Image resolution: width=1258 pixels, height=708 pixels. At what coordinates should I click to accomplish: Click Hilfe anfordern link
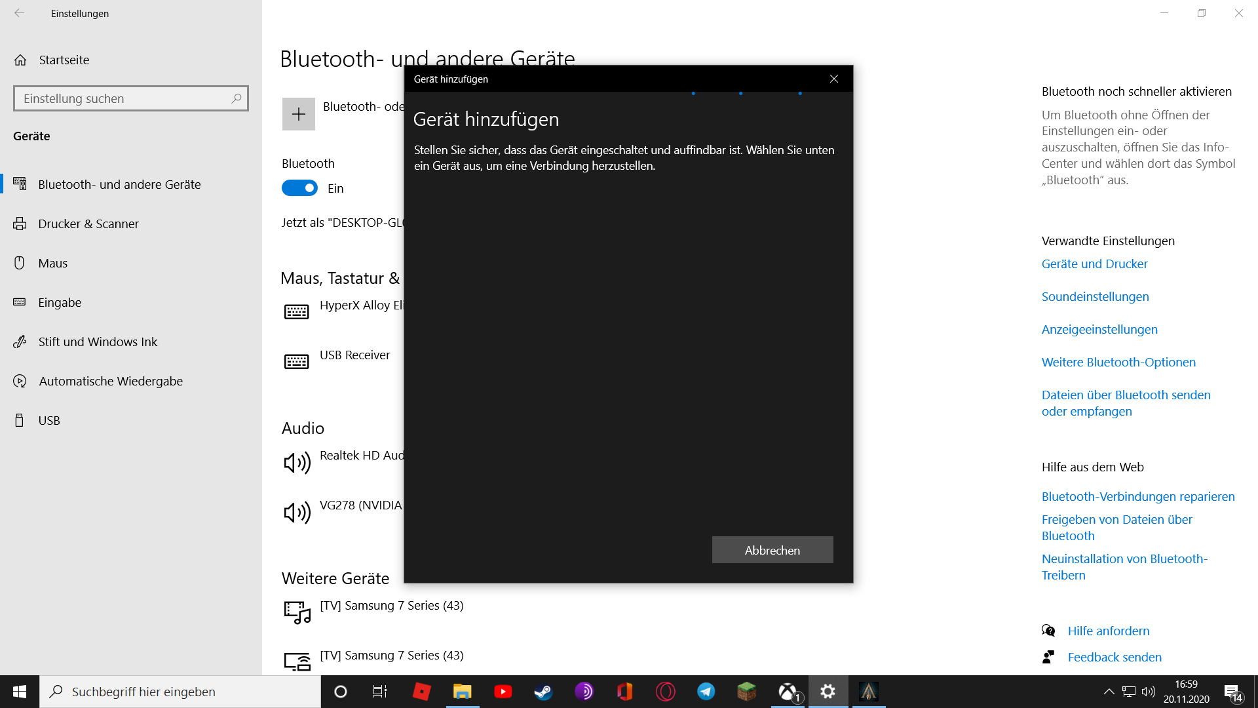click(x=1109, y=631)
